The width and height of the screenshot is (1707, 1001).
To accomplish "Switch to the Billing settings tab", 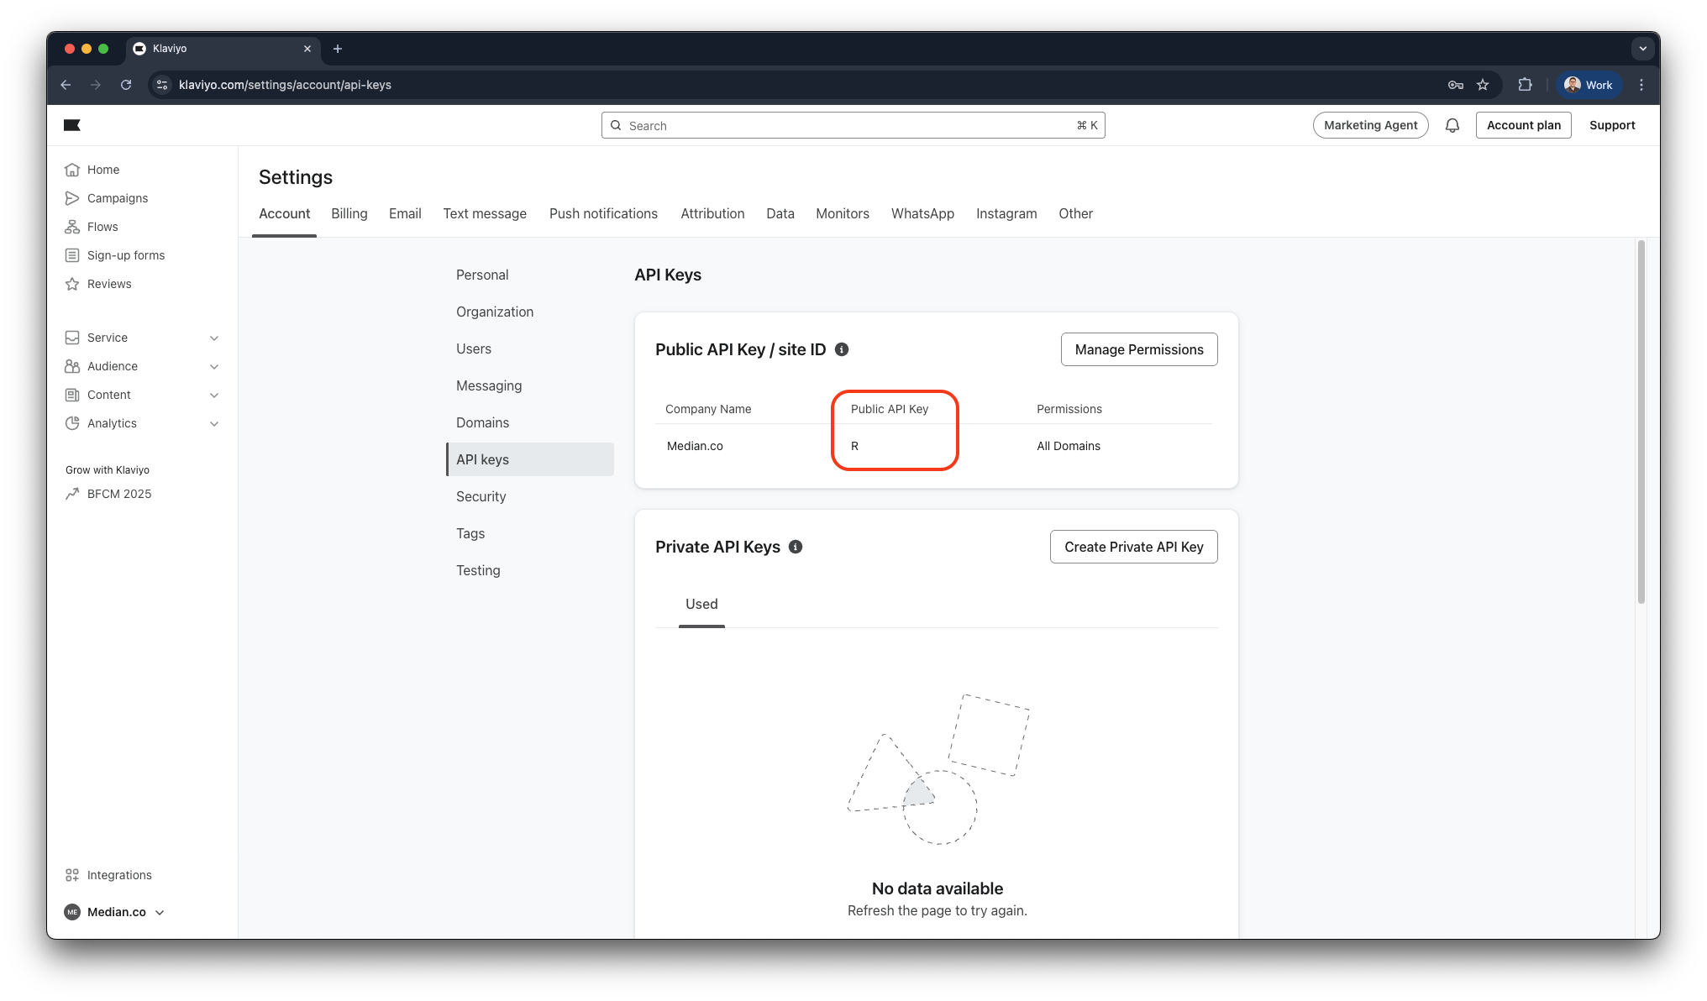I will [x=349, y=213].
